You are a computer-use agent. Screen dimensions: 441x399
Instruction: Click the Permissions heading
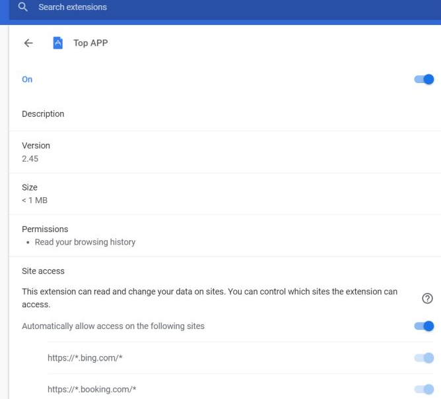coord(45,230)
